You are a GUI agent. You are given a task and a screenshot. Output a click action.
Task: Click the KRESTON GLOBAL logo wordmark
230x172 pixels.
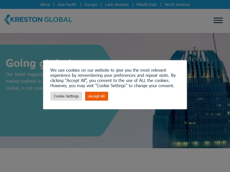click(x=41, y=19)
